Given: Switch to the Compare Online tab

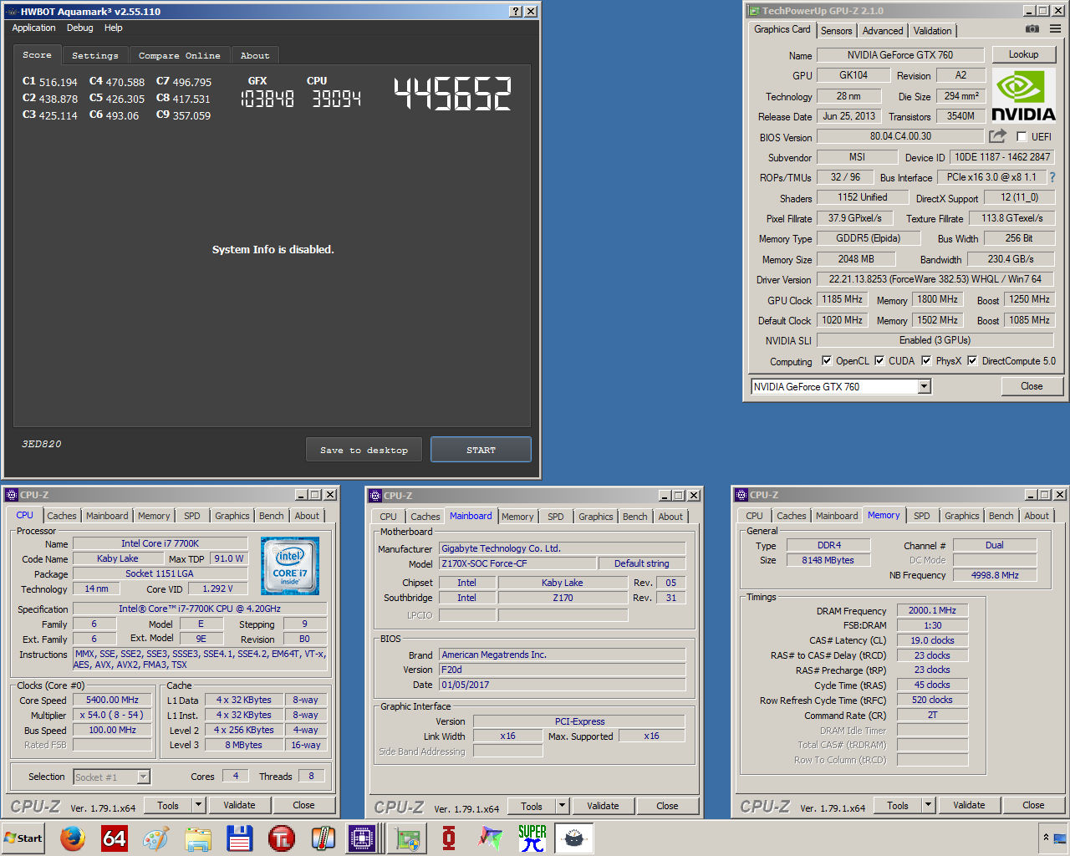Looking at the screenshot, I should (179, 55).
